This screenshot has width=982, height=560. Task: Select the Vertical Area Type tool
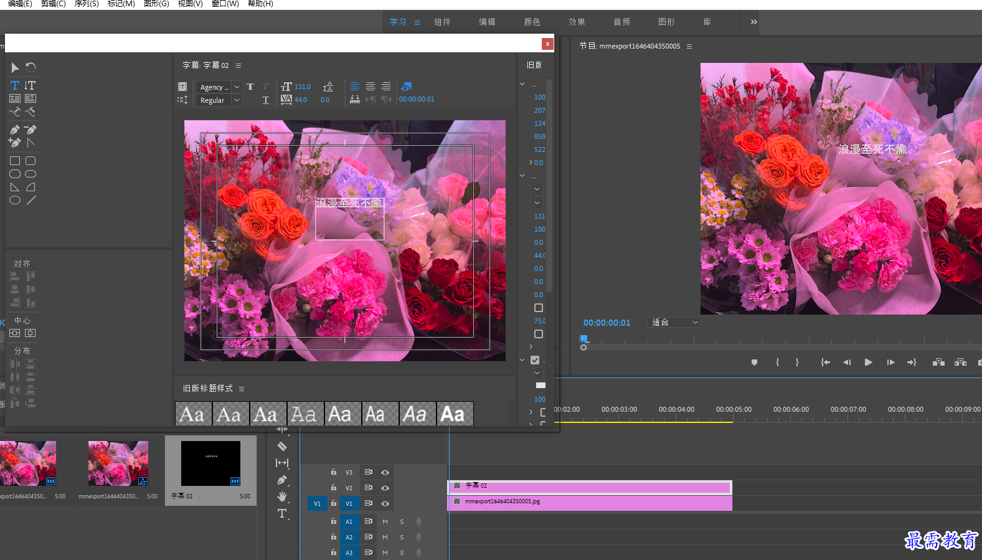point(30,98)
